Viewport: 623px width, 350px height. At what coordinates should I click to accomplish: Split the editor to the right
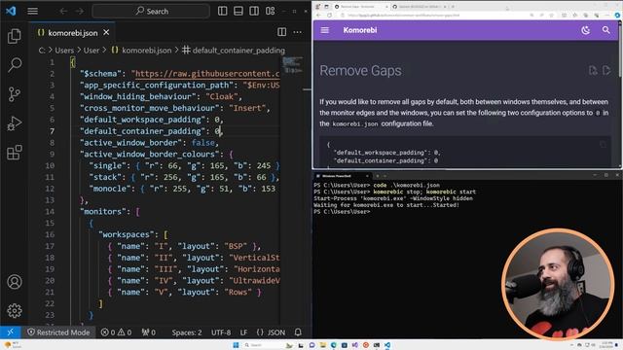coord(281,32)
